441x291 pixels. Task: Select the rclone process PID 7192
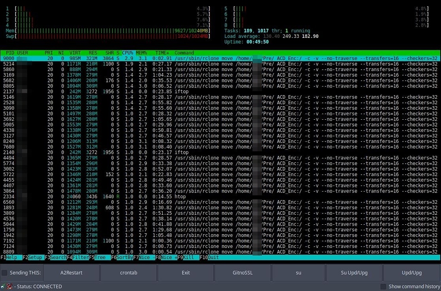coord(220,241)
